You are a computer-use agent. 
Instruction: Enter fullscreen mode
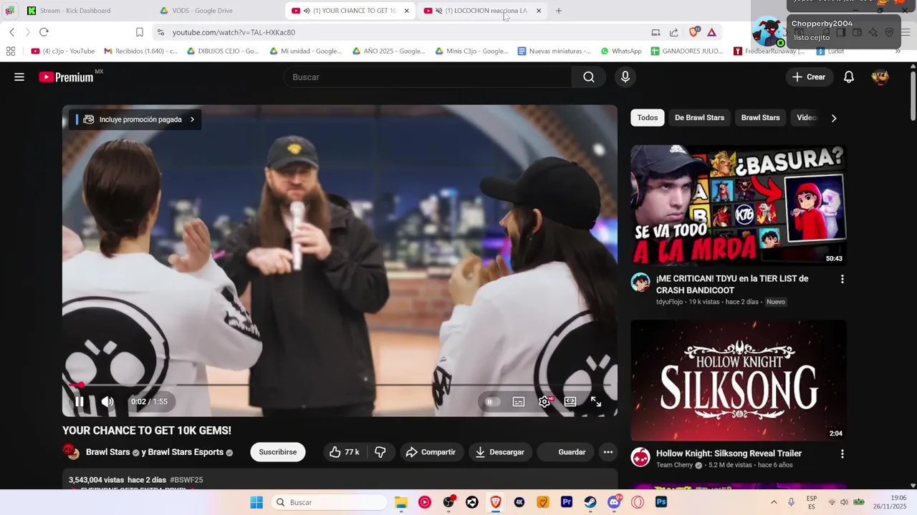point(596,402)
